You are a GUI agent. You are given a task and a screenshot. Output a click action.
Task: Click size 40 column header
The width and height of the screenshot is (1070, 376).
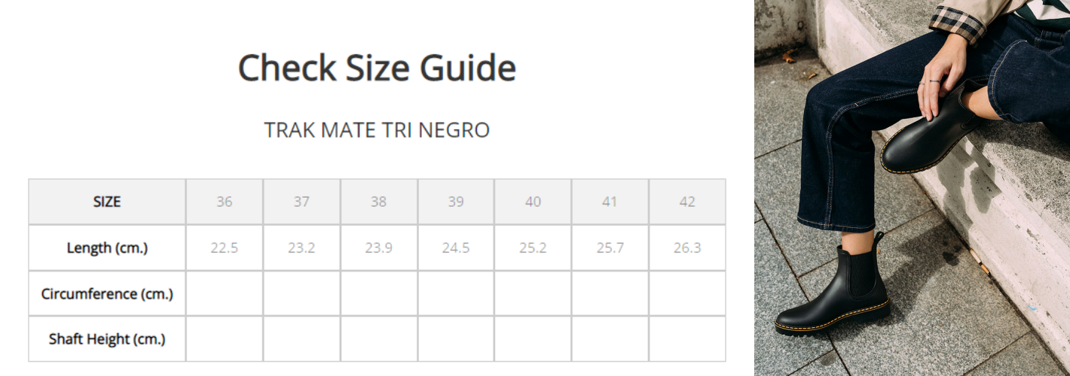[x=533, y=202]
